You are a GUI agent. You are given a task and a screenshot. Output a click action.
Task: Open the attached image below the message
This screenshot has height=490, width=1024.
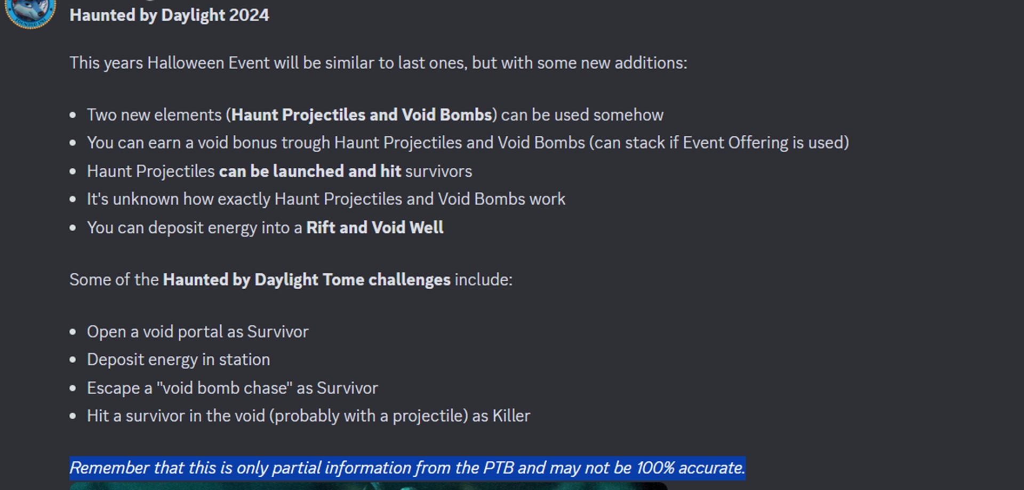pos(368,486)
